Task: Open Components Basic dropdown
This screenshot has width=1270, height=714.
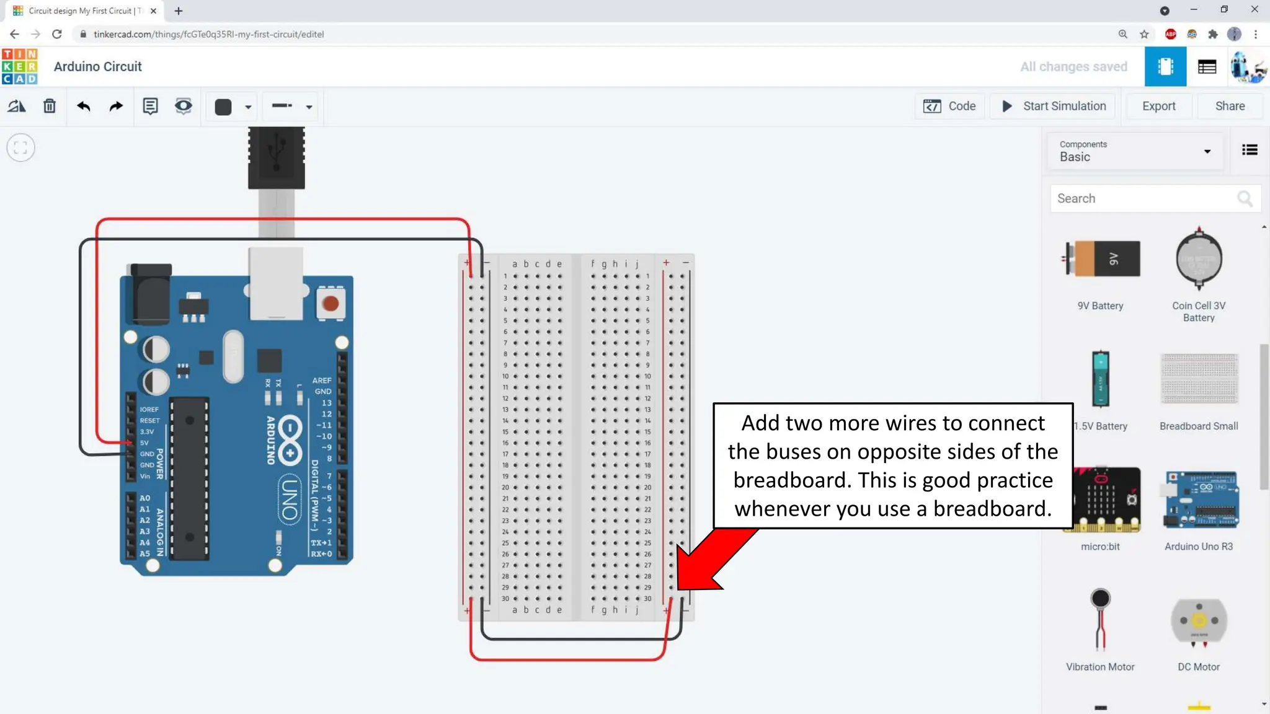Action: [1135, 151]
